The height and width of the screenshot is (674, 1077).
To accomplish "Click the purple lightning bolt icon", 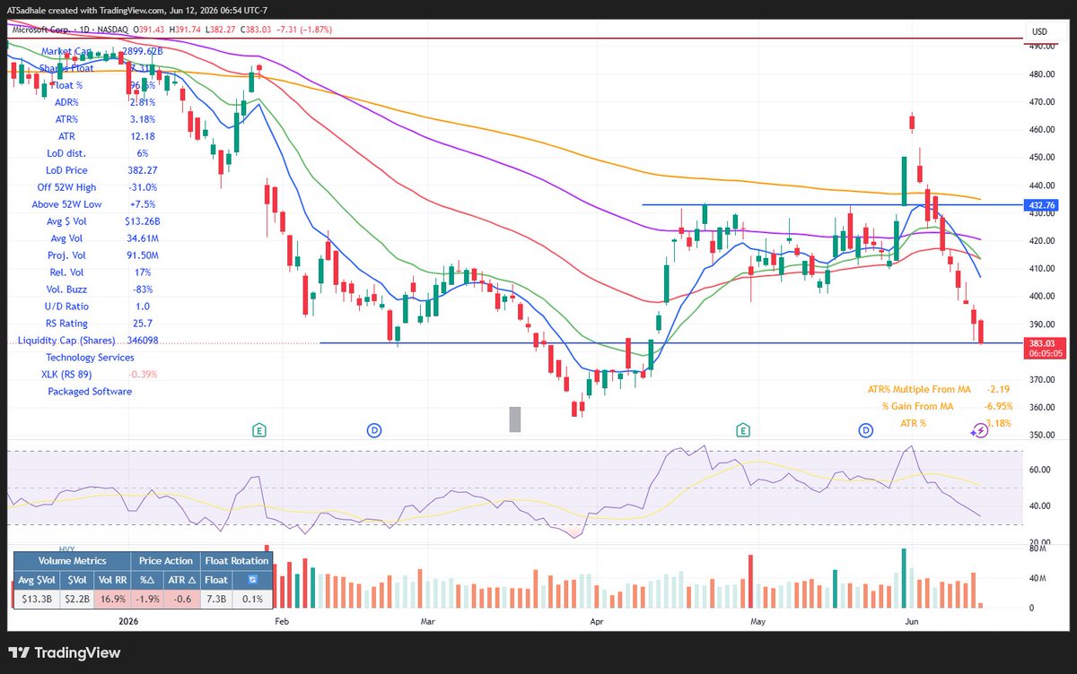I will (x=980, y=430).
